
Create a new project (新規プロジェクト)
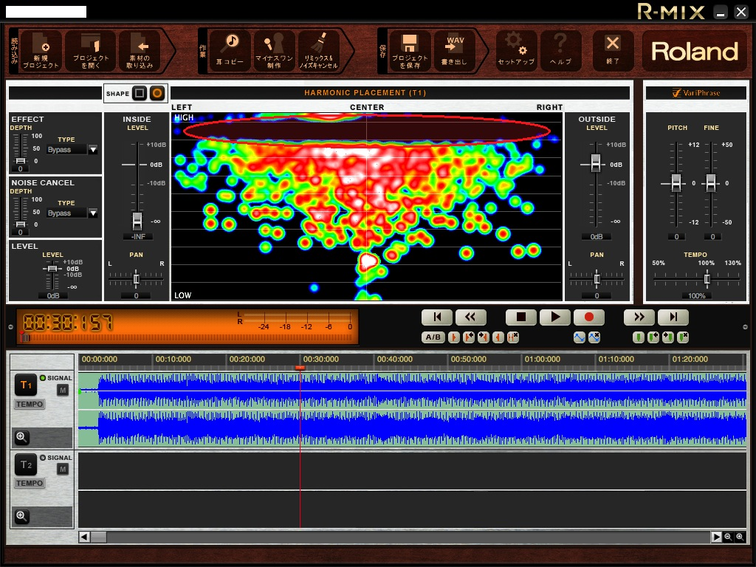[41, 51]
